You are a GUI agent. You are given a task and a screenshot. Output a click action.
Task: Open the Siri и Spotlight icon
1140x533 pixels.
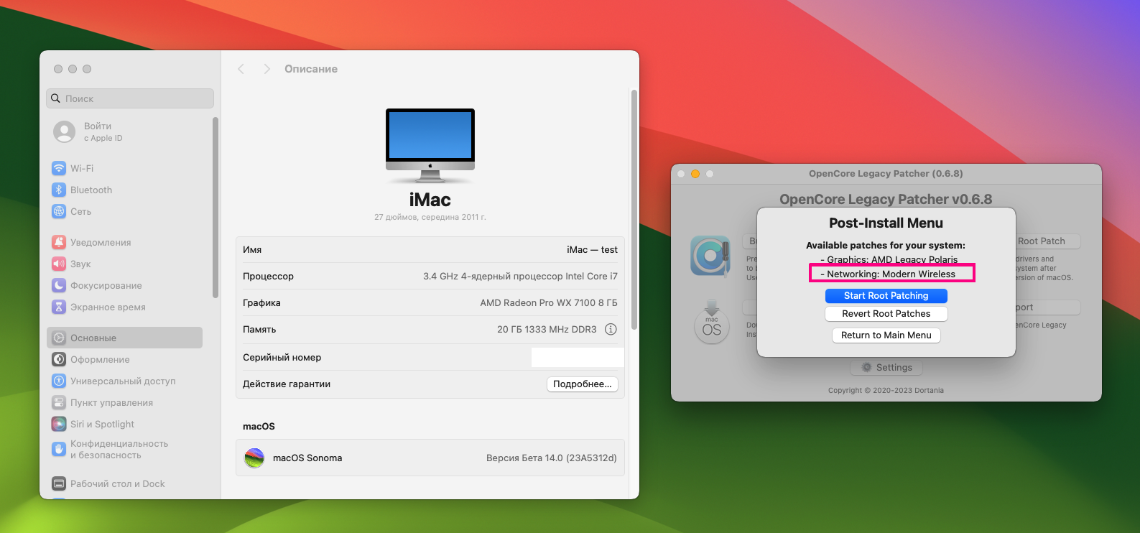pos(59,424)
